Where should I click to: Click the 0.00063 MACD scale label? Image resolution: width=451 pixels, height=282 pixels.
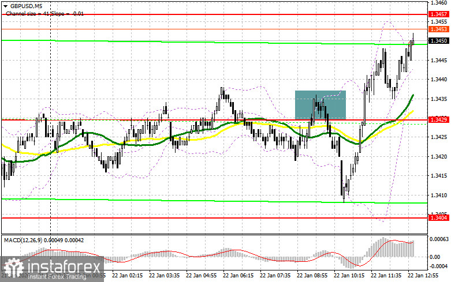[x=439, y=239]
